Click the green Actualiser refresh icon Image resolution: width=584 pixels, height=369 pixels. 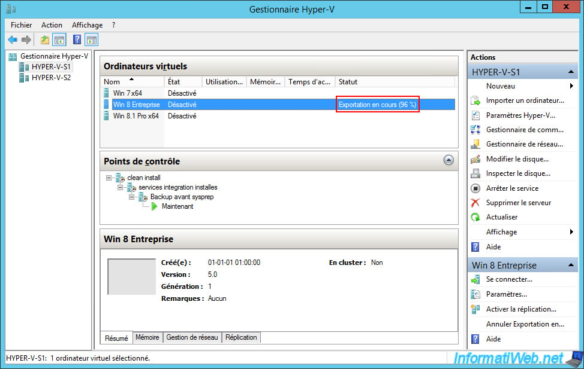pyautogui.click(x=475, y=217)
